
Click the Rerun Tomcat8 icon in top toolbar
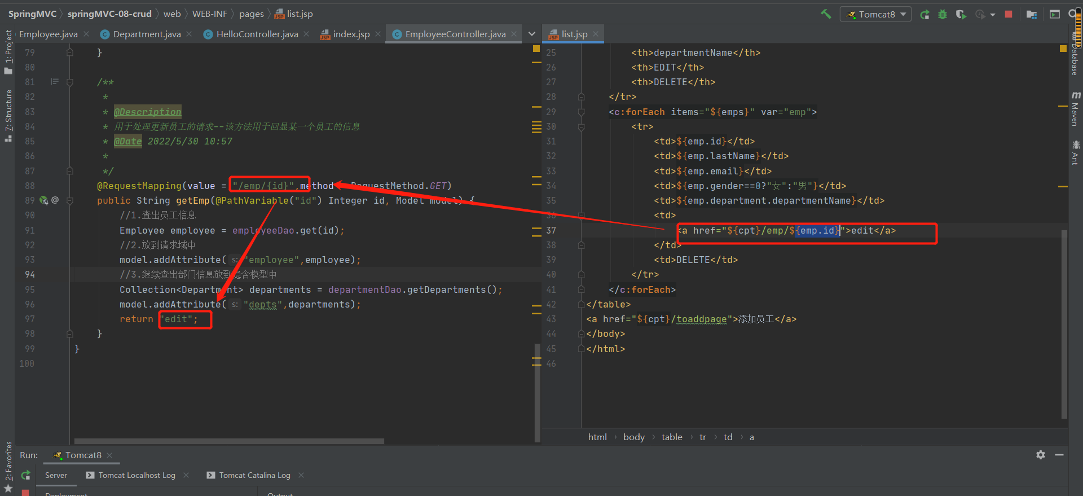(x=924, y=14)
